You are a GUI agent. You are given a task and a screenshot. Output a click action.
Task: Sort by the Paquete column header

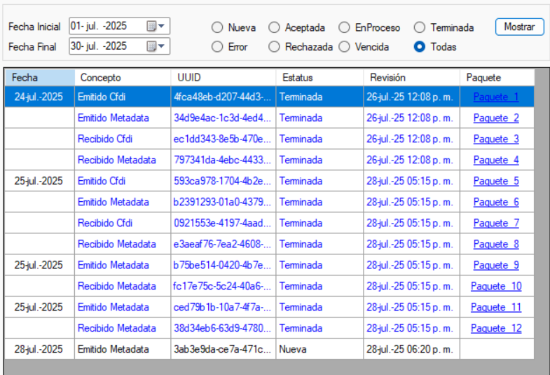497,78
